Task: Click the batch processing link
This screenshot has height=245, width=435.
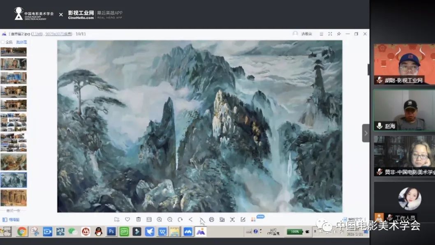Action: click(x=21, y=42)
